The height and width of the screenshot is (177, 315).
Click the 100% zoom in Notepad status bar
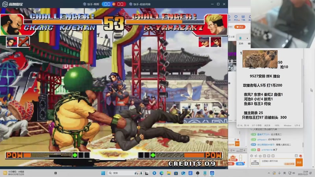click(277, 125)
